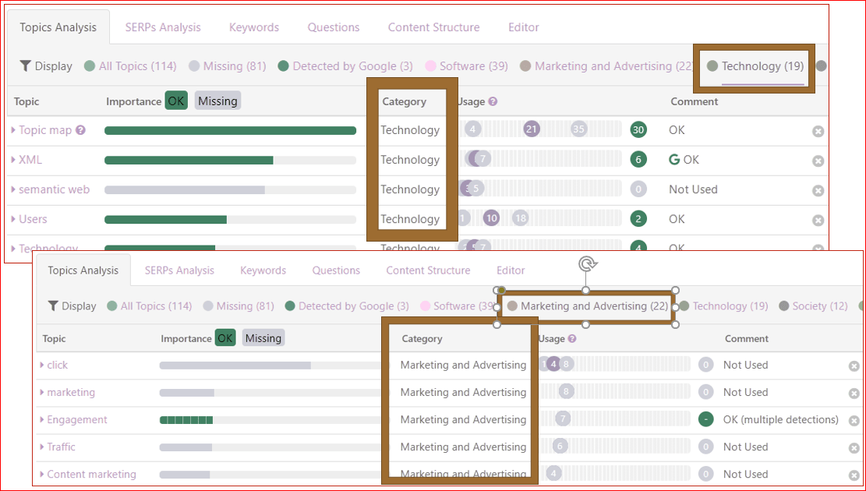Expand the XML topic row

13,160
